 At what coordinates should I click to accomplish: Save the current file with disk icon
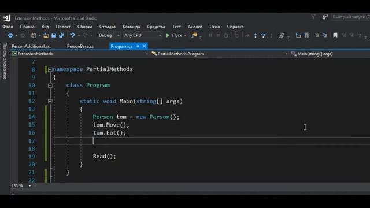pos(54,35)
